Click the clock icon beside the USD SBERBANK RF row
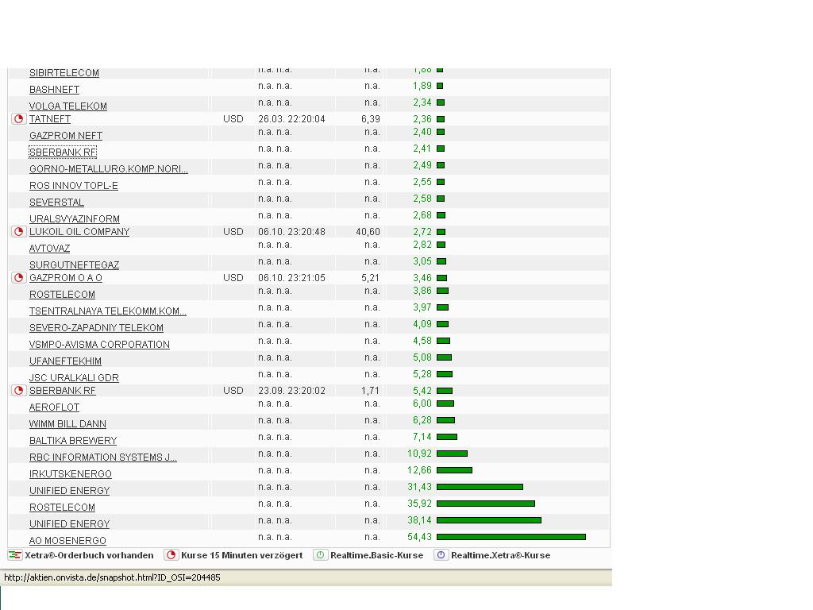 pyautogui.click(x=19, y=390)
